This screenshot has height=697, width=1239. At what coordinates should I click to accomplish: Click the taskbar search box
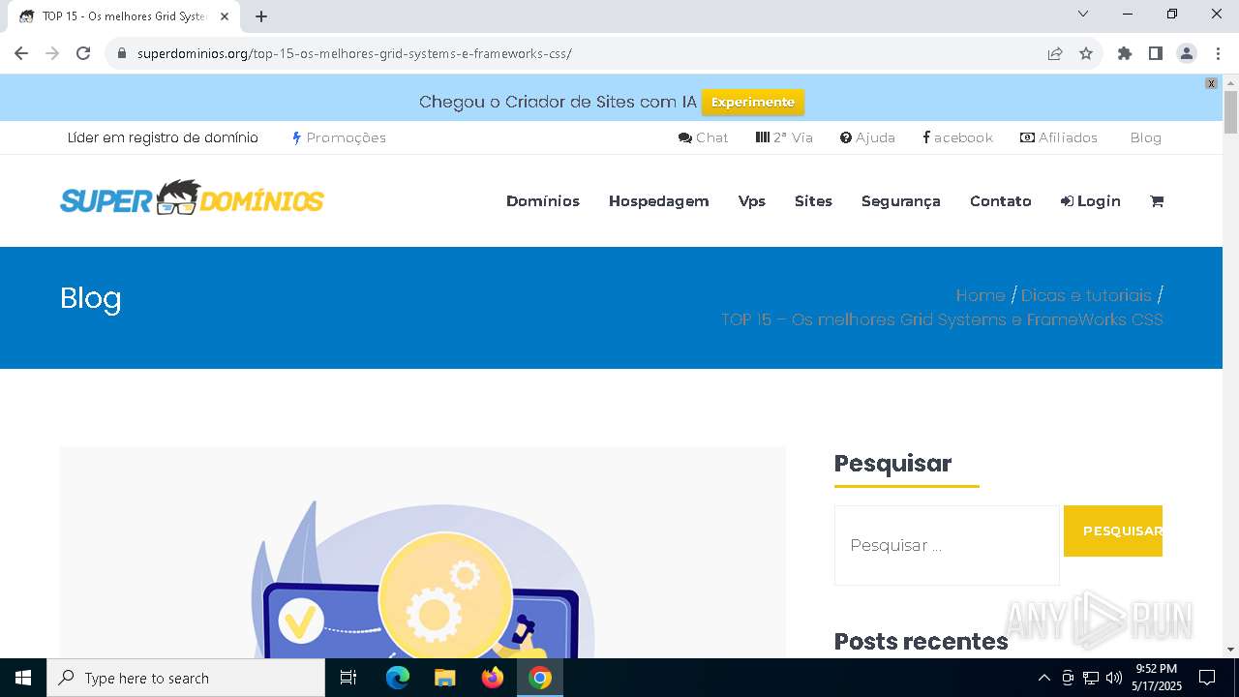(186, 678)
